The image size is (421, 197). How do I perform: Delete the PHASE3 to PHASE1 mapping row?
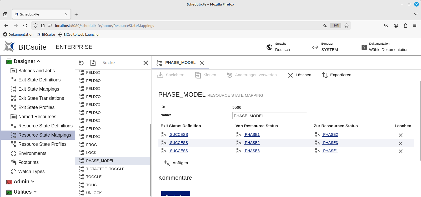[400, 151]
